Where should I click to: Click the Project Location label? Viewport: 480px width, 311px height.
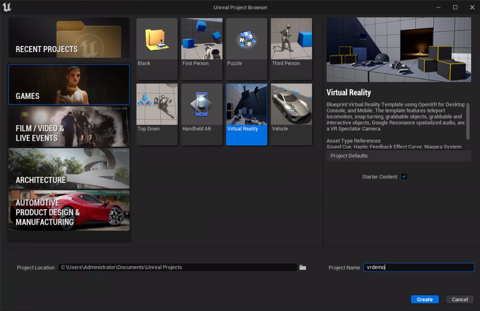36,267
